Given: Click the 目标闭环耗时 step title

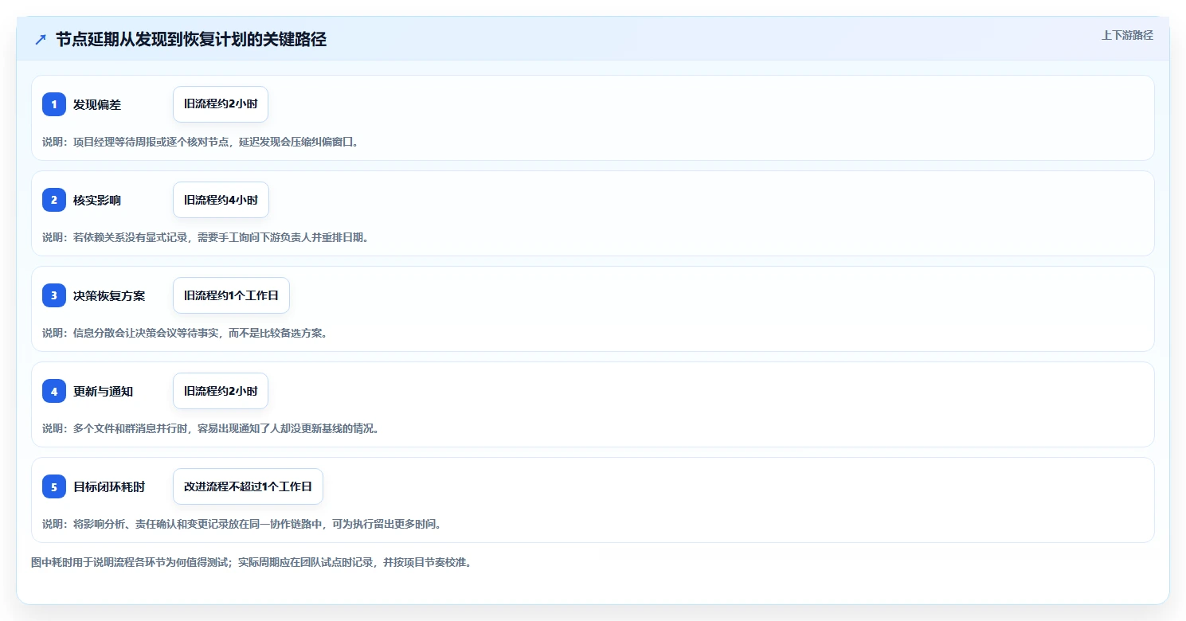Looking at the screenshot, I should (109, 486).
